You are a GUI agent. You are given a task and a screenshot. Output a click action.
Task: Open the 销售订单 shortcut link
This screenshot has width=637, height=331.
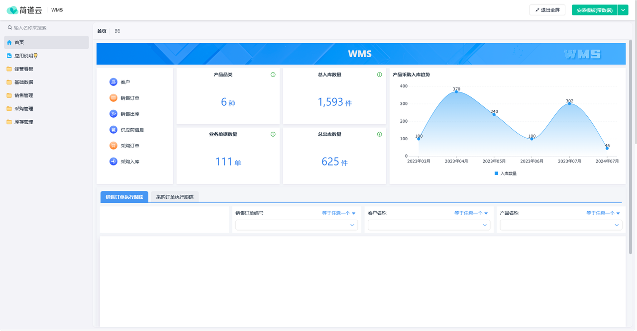point(130,98)
